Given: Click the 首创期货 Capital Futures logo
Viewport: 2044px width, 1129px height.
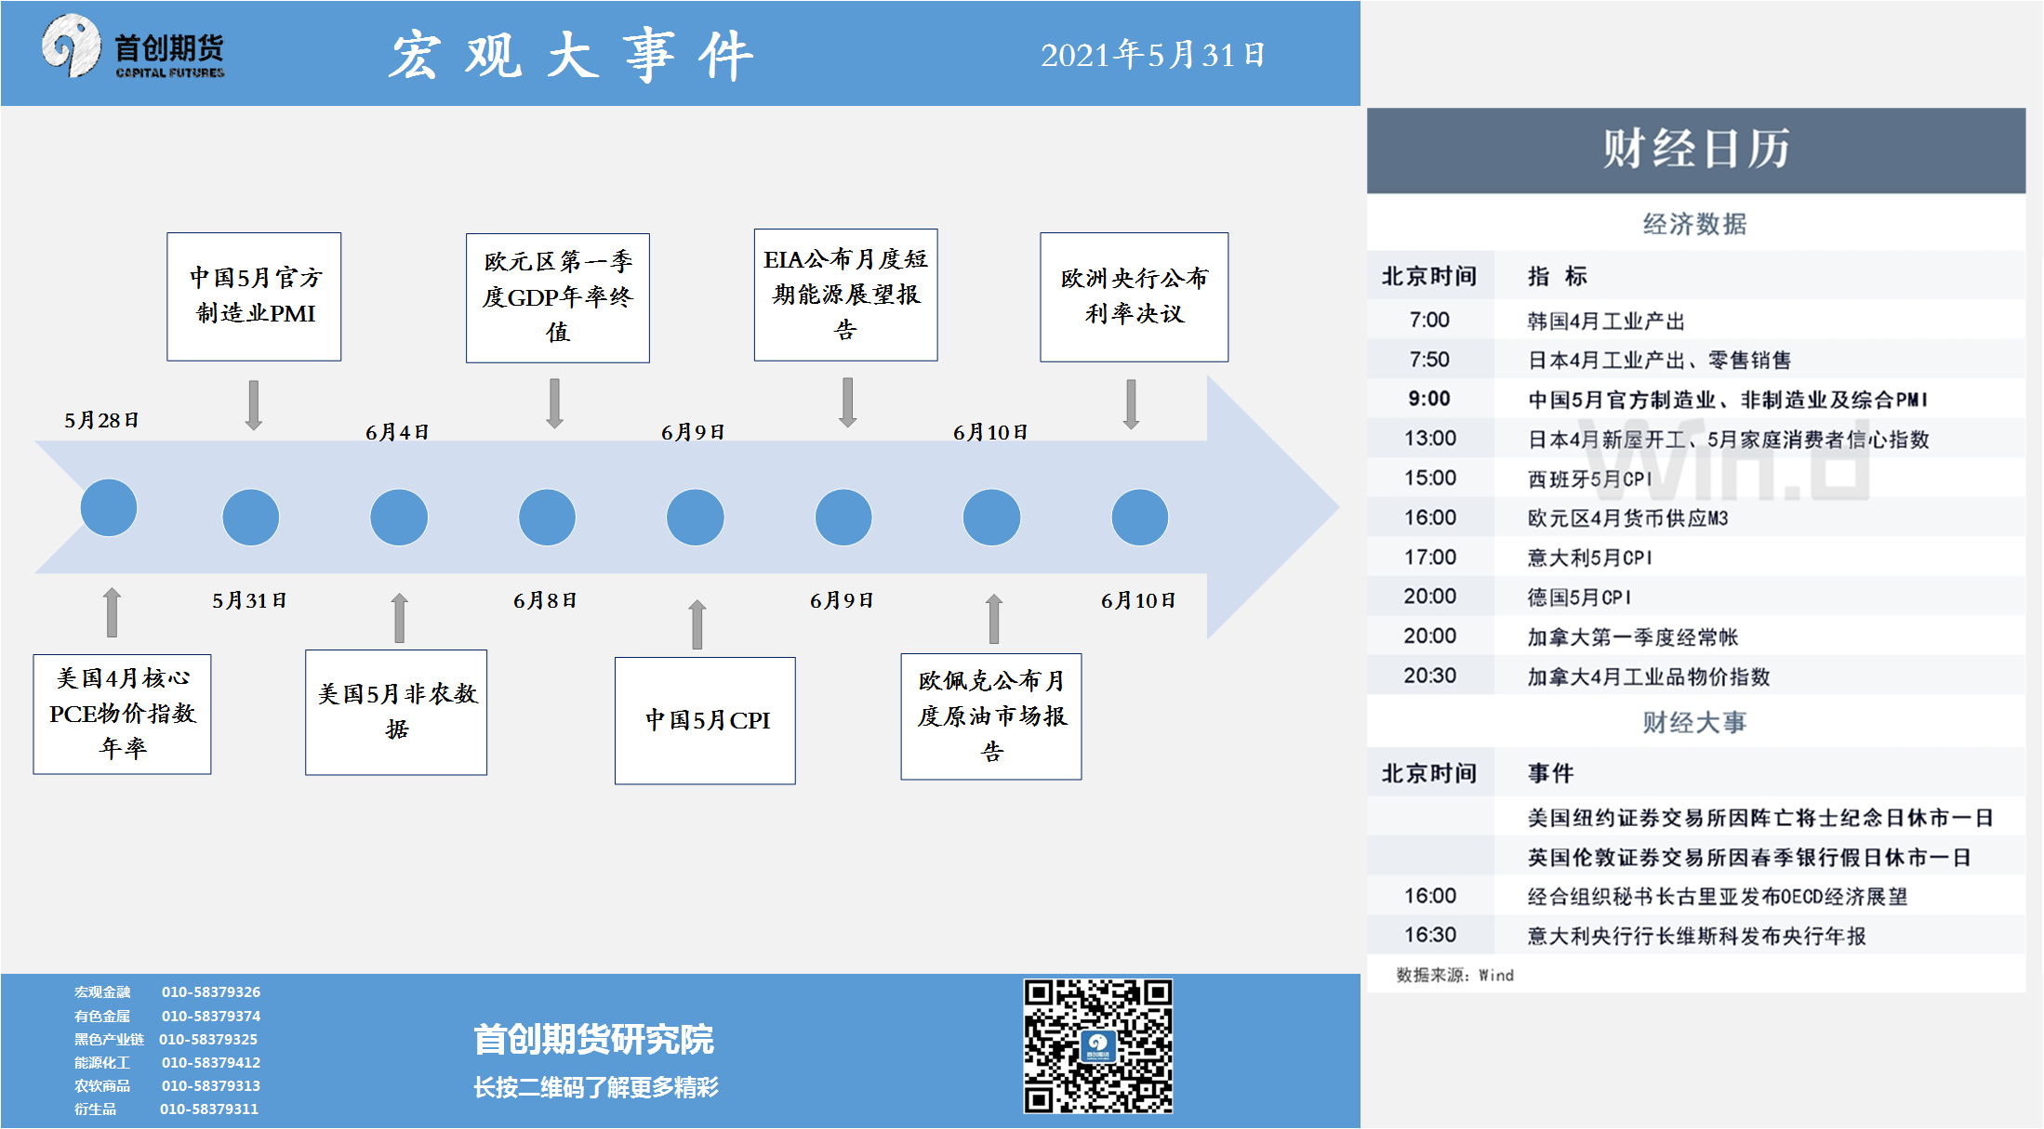Looking at the screenshot, I should [x=133, y=48].
